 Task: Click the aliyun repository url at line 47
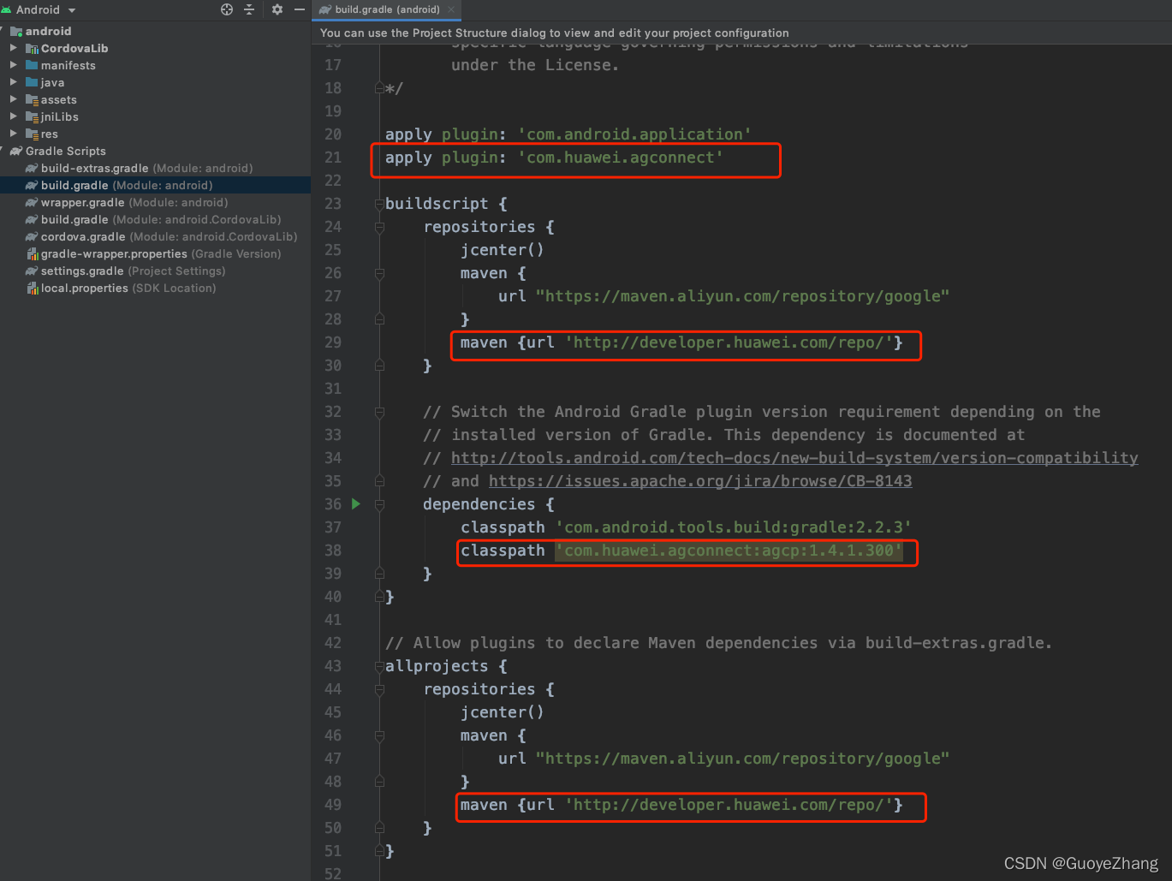click(742, 759)
